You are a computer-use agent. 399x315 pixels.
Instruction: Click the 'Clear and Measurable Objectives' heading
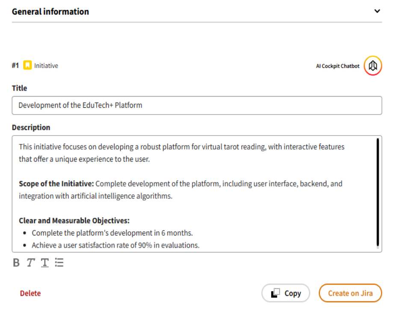pos(74,221)
